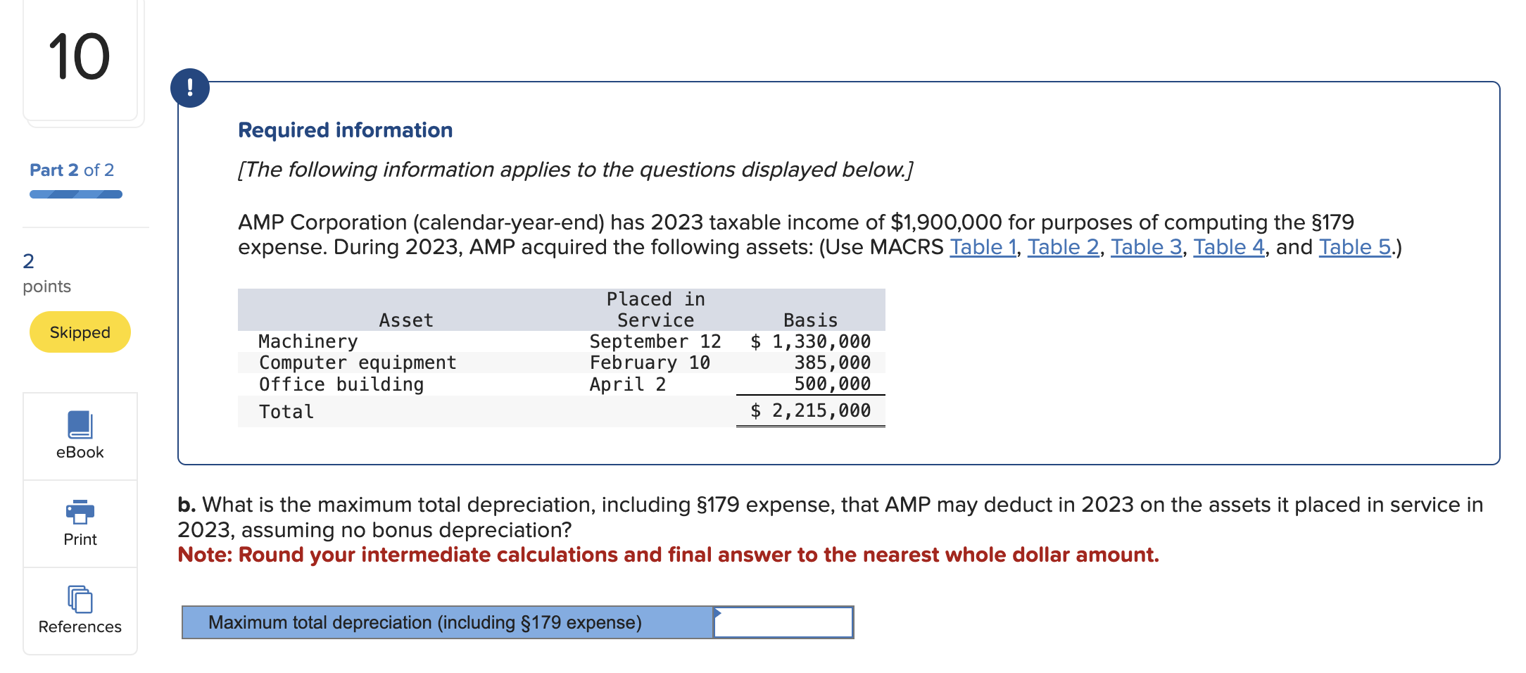The height and width of the screenshot is (673, 1526).
Task: Click the stacked pages graphic above References
Action: coord(80,600)
